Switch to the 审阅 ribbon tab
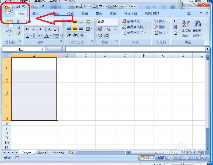213x165 pixels. (99, 13)
